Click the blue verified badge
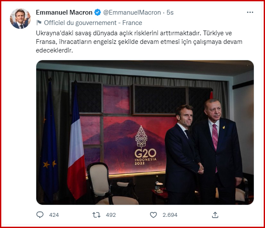This screenshot has width=265, height=228. coord(98,13)
